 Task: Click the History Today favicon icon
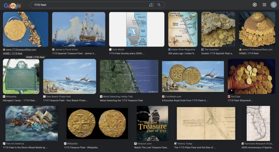[x=176, y=144]
